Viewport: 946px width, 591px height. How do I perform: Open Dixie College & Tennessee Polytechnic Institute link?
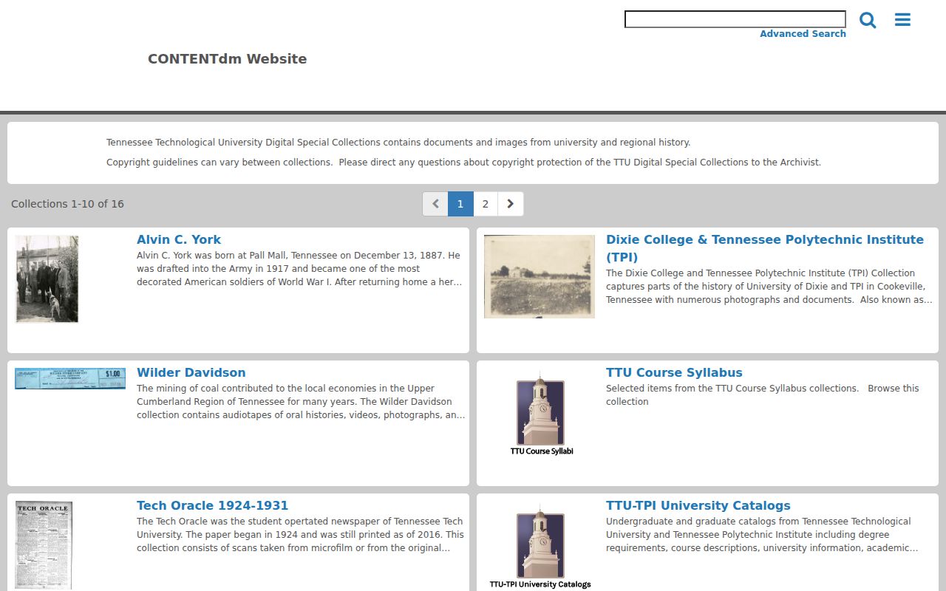coord(765,248)
